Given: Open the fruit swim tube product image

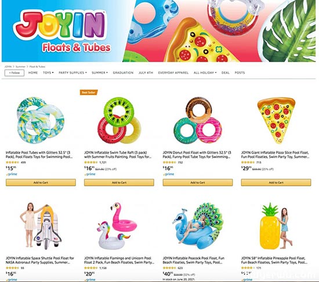Looking at the screenshot, I should pyautogui.click(x=119, y=120).
